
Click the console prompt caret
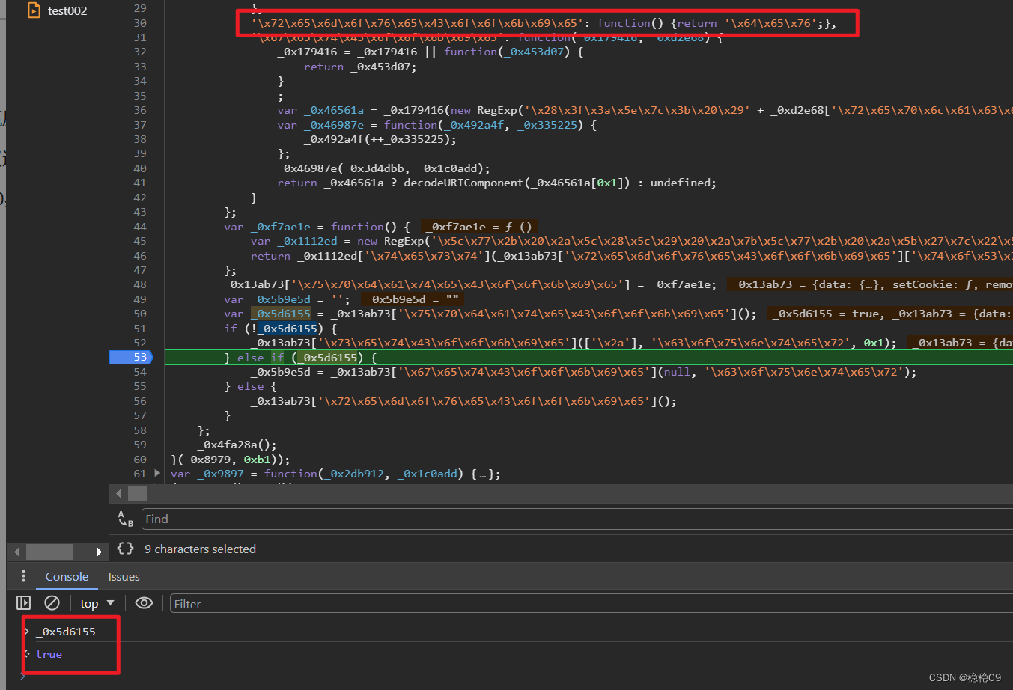point(23,676)
